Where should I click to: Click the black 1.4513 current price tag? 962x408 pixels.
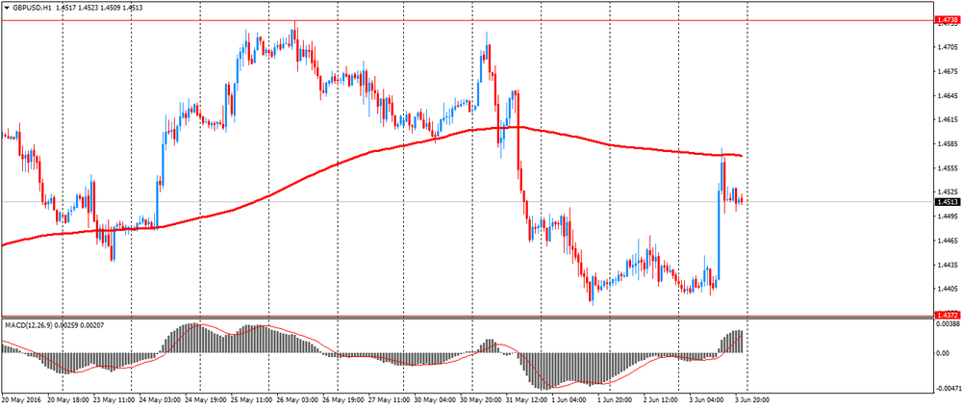(x=947, y=202)
